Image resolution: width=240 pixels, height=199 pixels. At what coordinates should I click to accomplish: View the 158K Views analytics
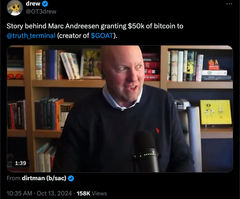click(x=92, y=193)
